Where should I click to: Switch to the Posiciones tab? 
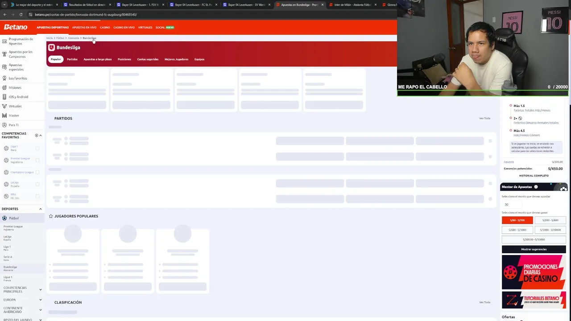pos(124,59)
